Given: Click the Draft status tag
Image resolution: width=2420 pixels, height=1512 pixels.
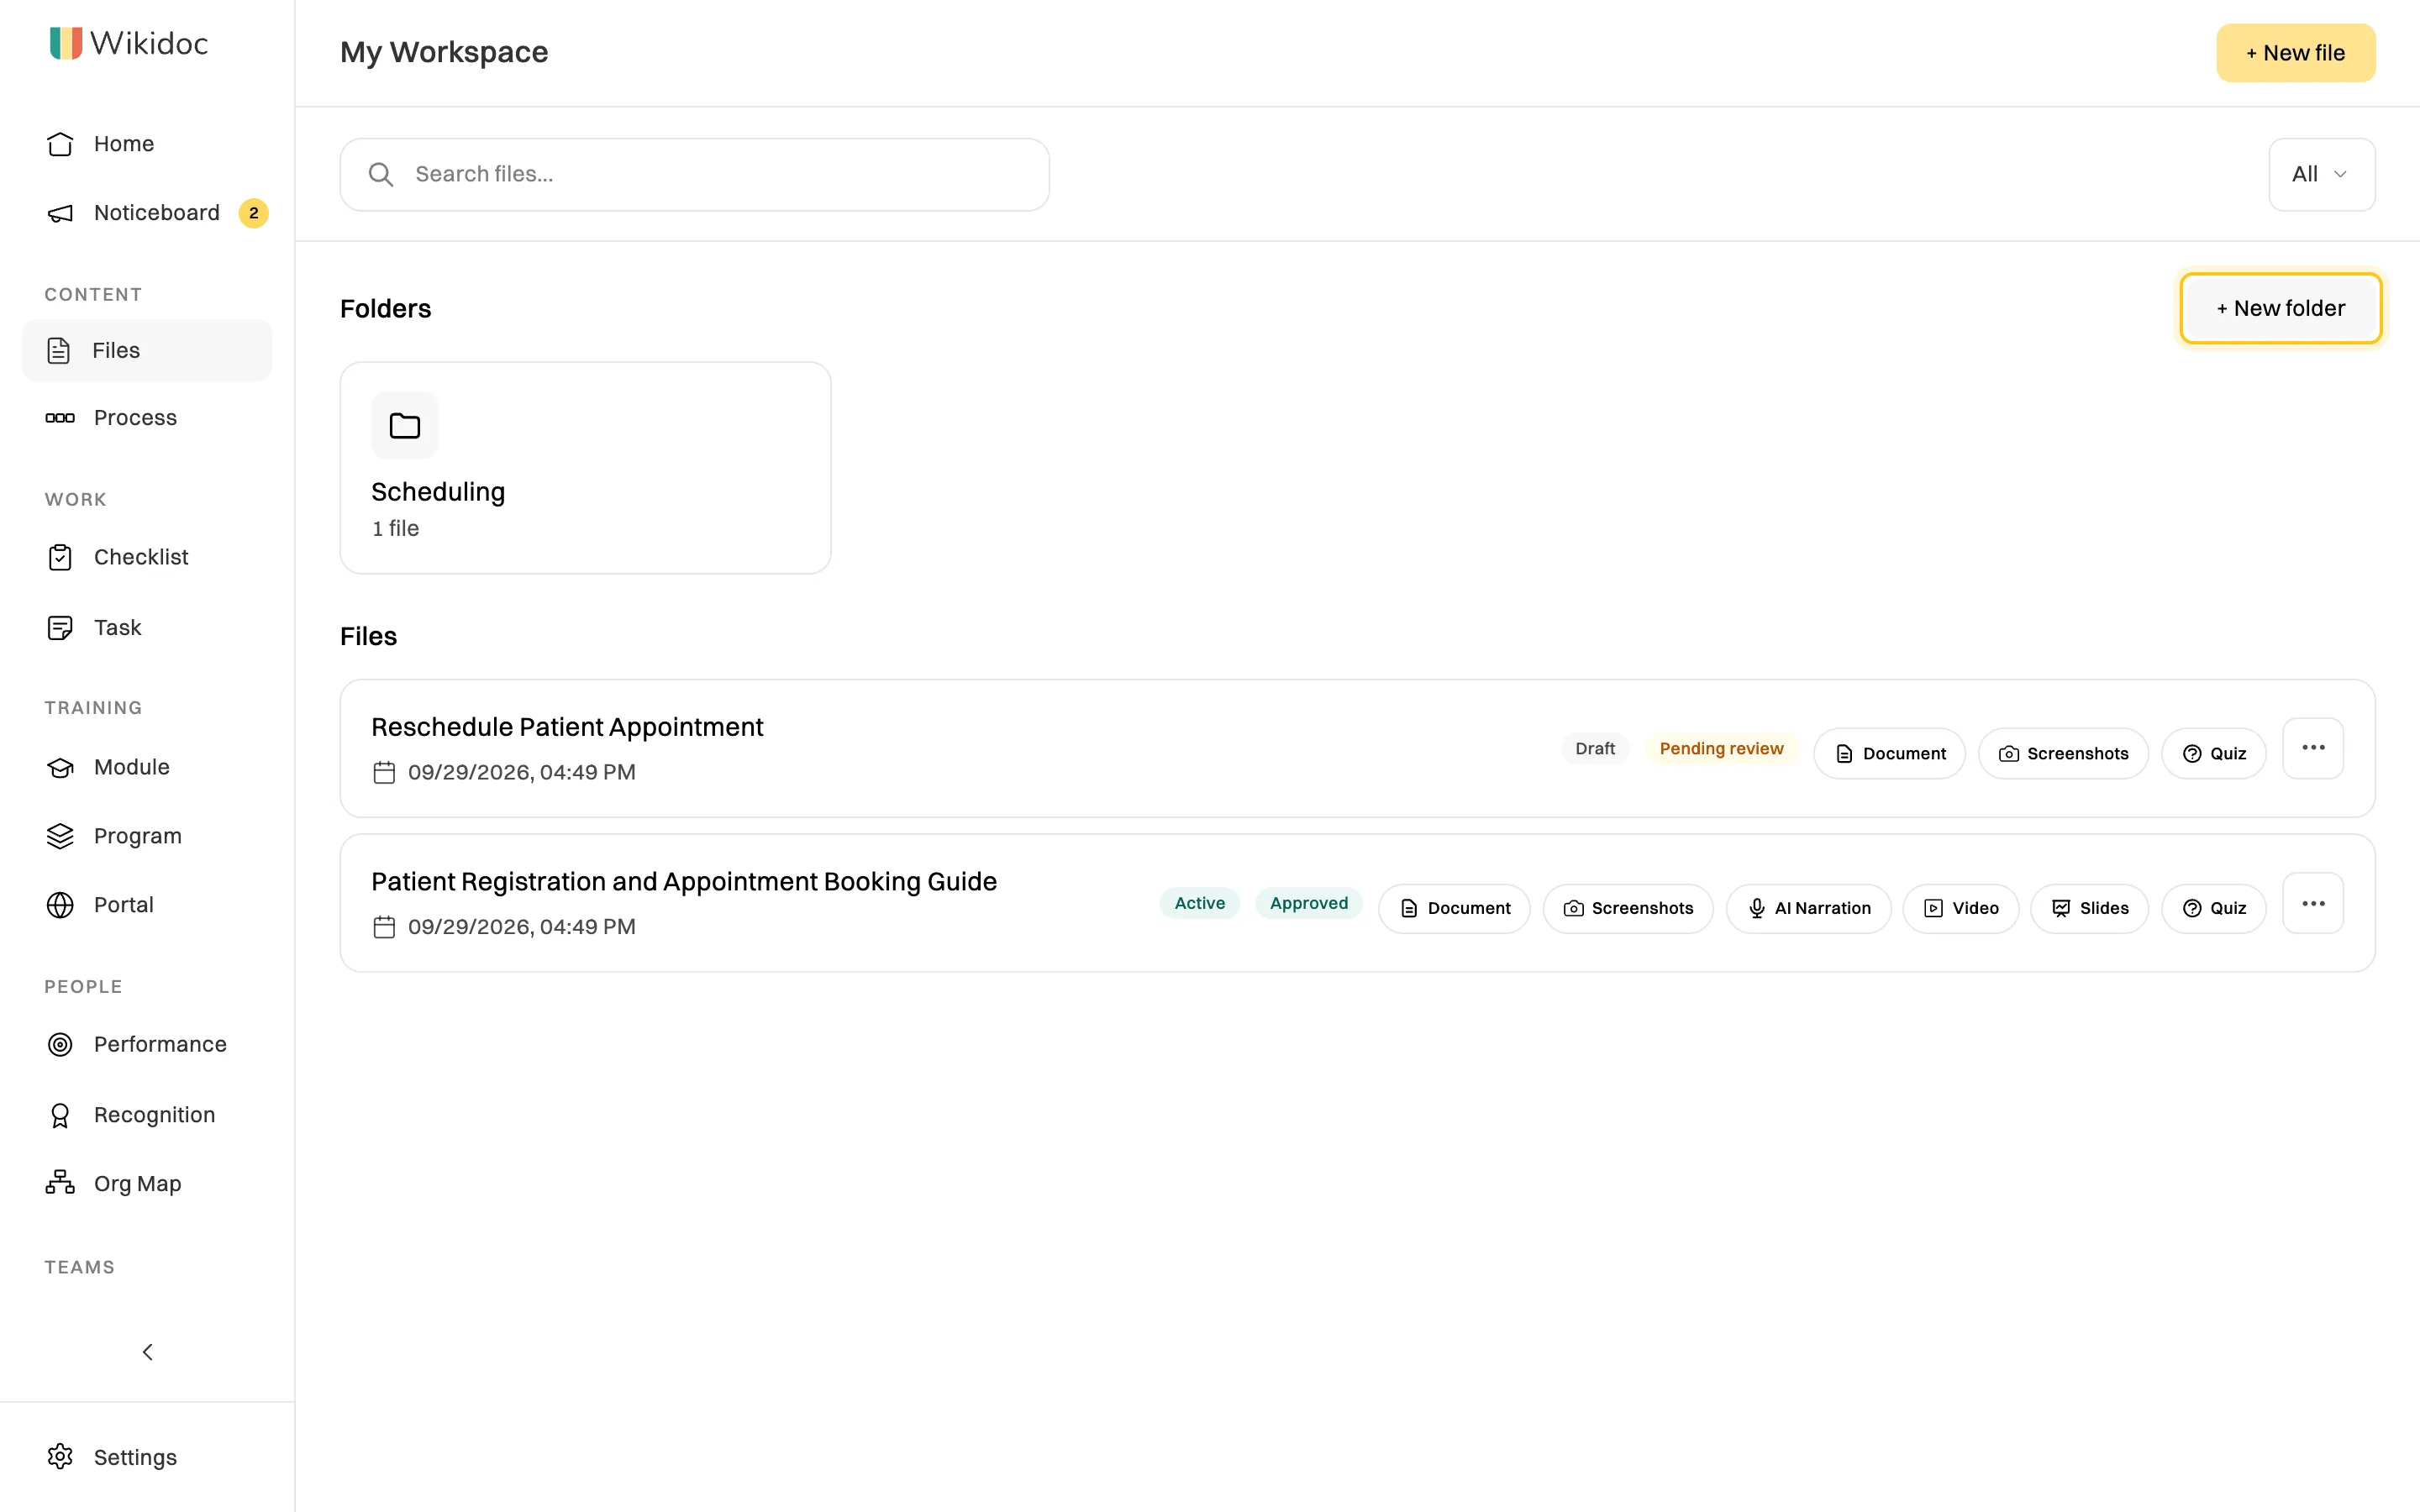Looking at the screenshot, I should (x=1595, y=748).
